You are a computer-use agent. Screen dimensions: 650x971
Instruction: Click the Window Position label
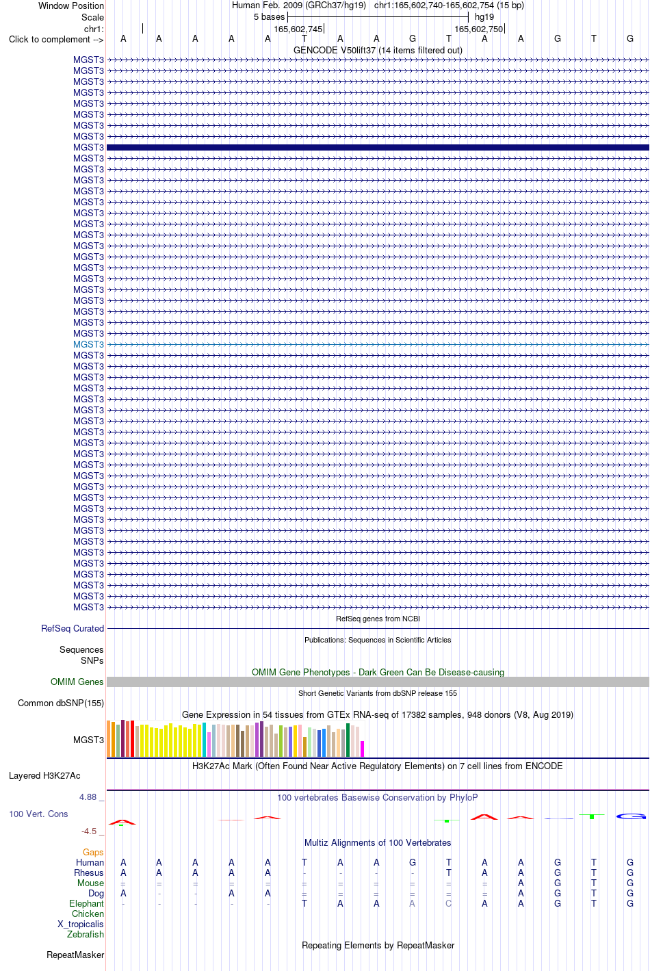point(71,5)
